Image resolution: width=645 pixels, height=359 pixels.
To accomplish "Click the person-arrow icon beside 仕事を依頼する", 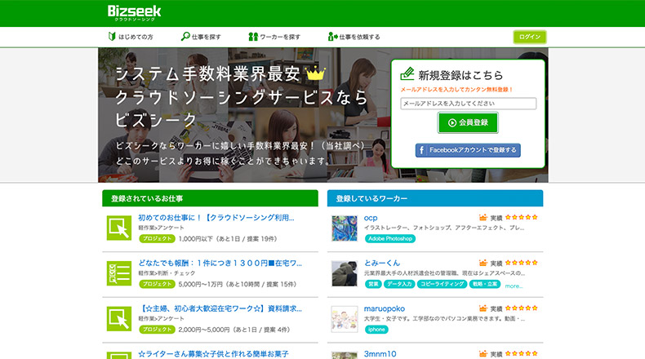I will coord(332,37).
